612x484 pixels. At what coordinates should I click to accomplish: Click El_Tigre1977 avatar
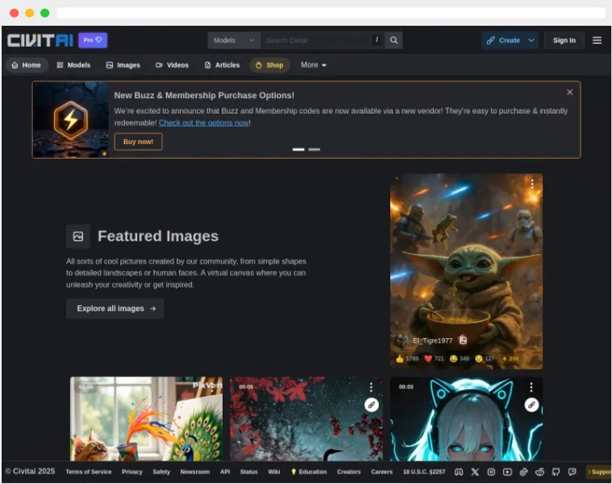tap(402, 341)
